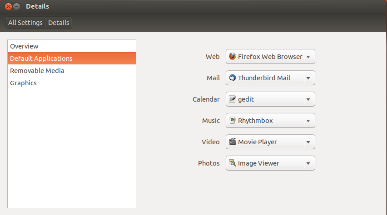Click the Image Viewer magnifier icon

click(x=232, y=163)
